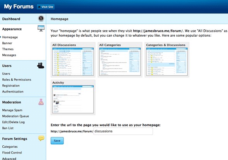This screenshot has height=160, width=228.
Task: Open the Dashboard section
Action: [11, 19]
